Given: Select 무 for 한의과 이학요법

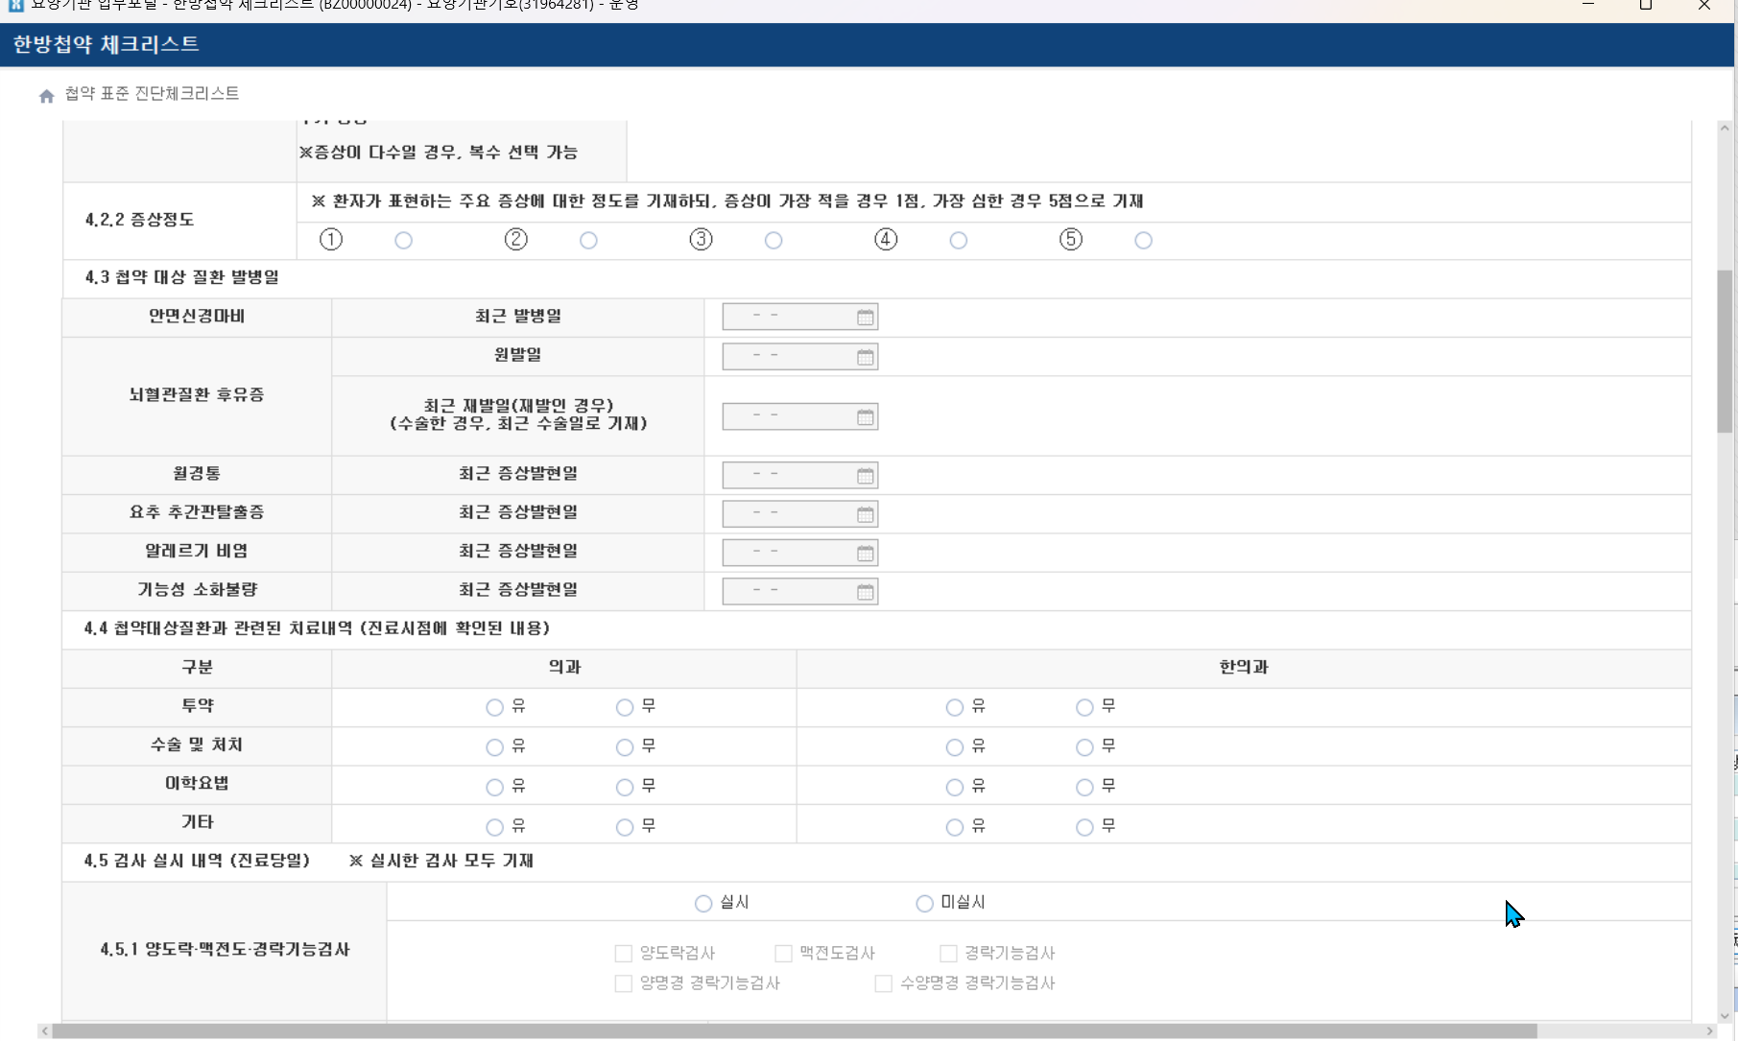Looking at the screenshot, I should tap(1084, 787).
